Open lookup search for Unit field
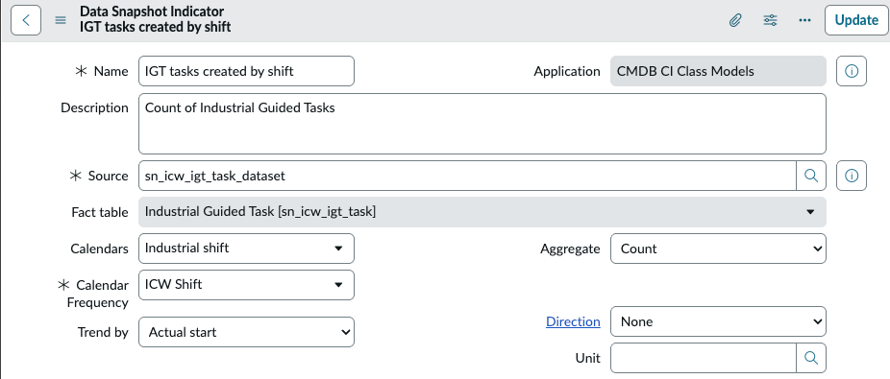This screenshot has width=890, height=379. (811, 358)
